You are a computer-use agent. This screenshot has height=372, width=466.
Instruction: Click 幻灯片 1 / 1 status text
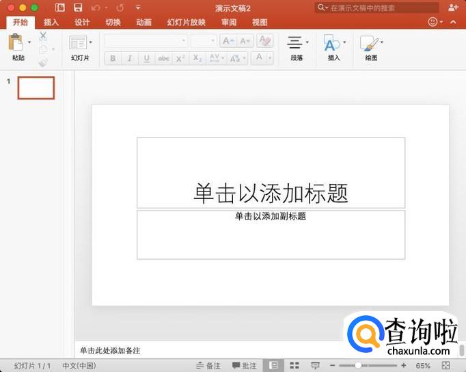[32, 365]
